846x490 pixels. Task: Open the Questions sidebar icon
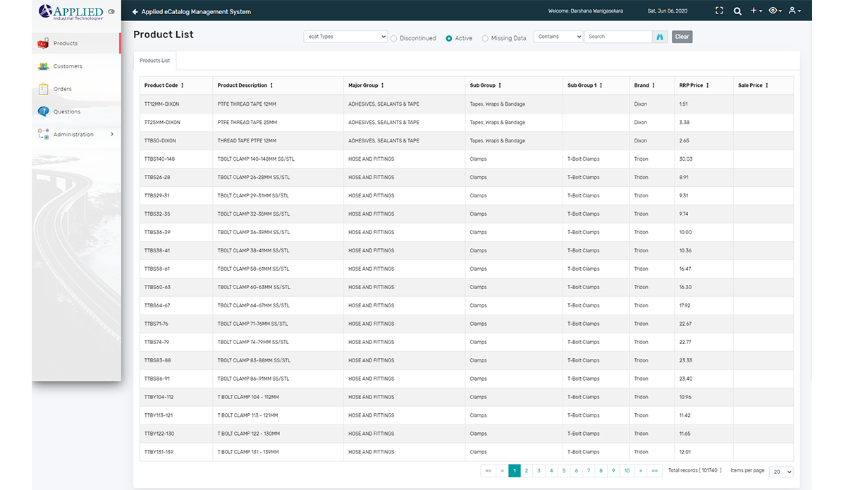coord(43,111)
